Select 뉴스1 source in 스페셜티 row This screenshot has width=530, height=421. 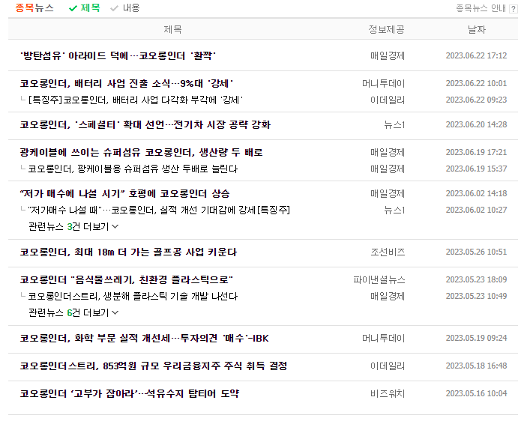tap(394, 124)
